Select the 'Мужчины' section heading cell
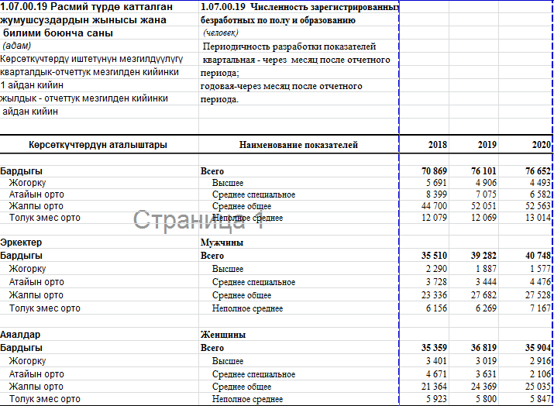Viewport: 554px width, 406px height. coord(298,243)
